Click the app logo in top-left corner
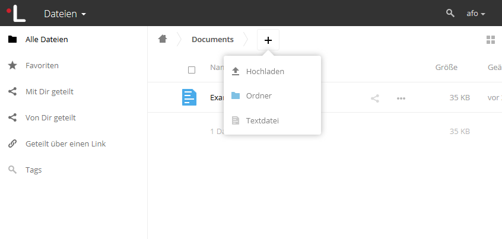The height and width of the screenshot is (239, 502). 15,12
